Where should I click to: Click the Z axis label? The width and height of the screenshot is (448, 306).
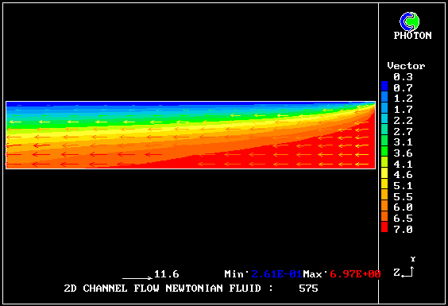click(x=396, y=273)
